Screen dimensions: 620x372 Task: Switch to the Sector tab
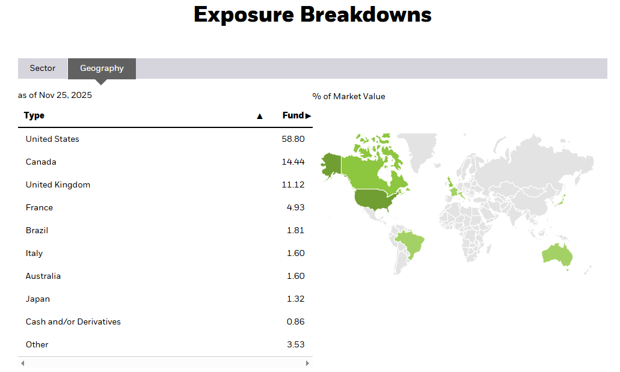point(43,69)
